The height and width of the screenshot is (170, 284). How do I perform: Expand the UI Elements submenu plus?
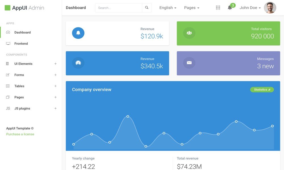pyautogui.click(x=55, y=63)
